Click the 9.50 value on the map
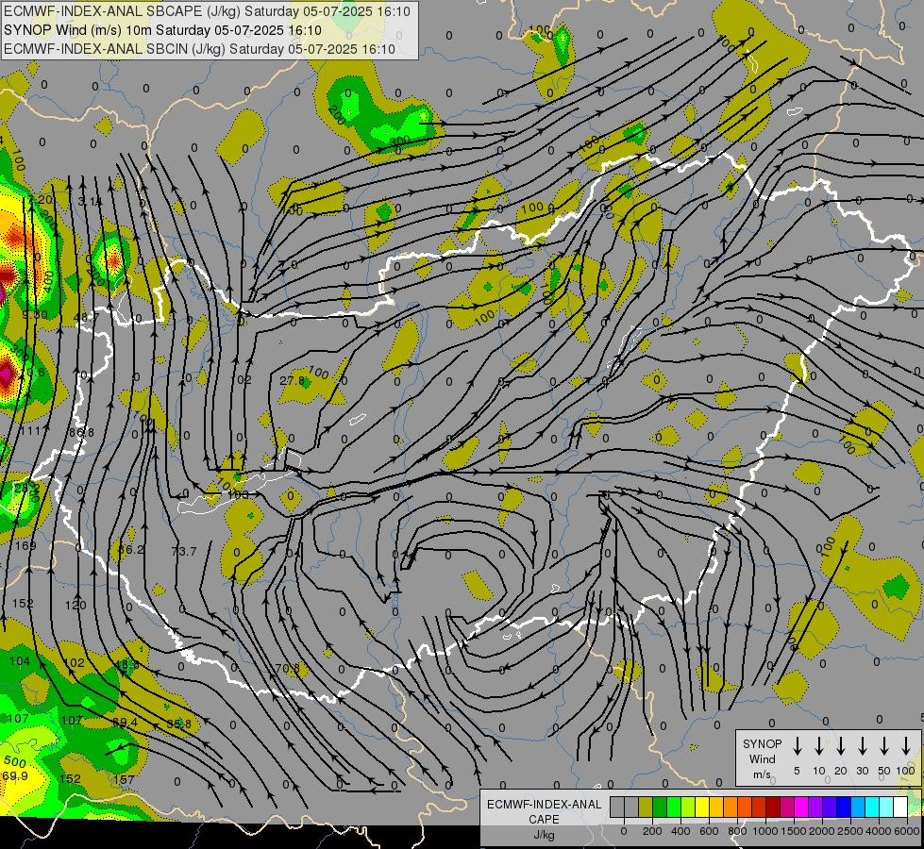This screenshot has width=924, height=849. [35, 315]
